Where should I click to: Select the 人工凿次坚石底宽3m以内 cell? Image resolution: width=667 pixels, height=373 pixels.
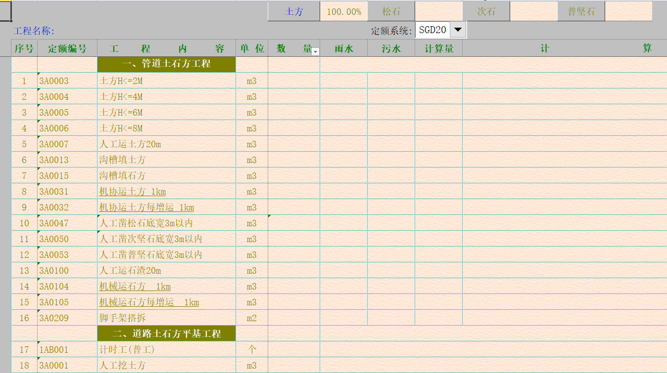coord(167,239)
